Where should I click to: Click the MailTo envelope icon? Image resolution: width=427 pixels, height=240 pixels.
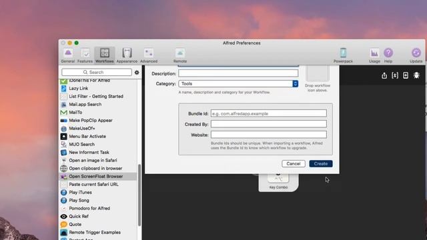pyautogui.click(x=64, y=113)
